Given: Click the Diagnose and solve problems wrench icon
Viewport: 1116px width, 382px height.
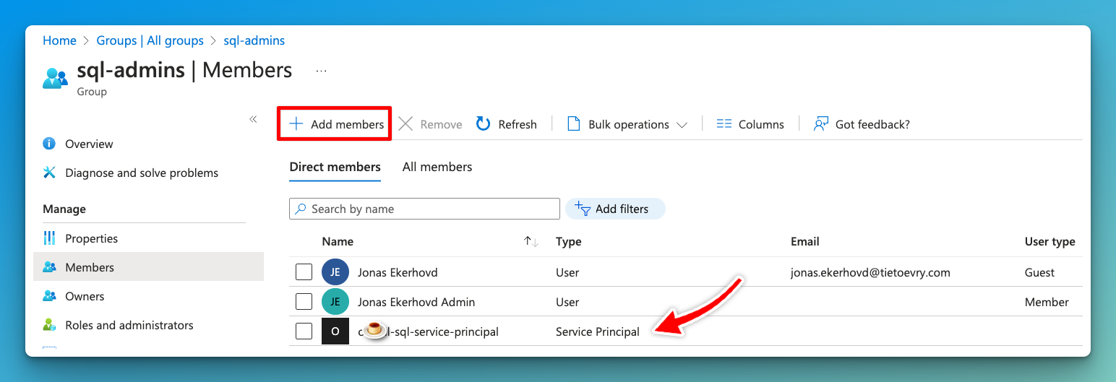Looking at the screenshot, I should click(x=49, y=173).
